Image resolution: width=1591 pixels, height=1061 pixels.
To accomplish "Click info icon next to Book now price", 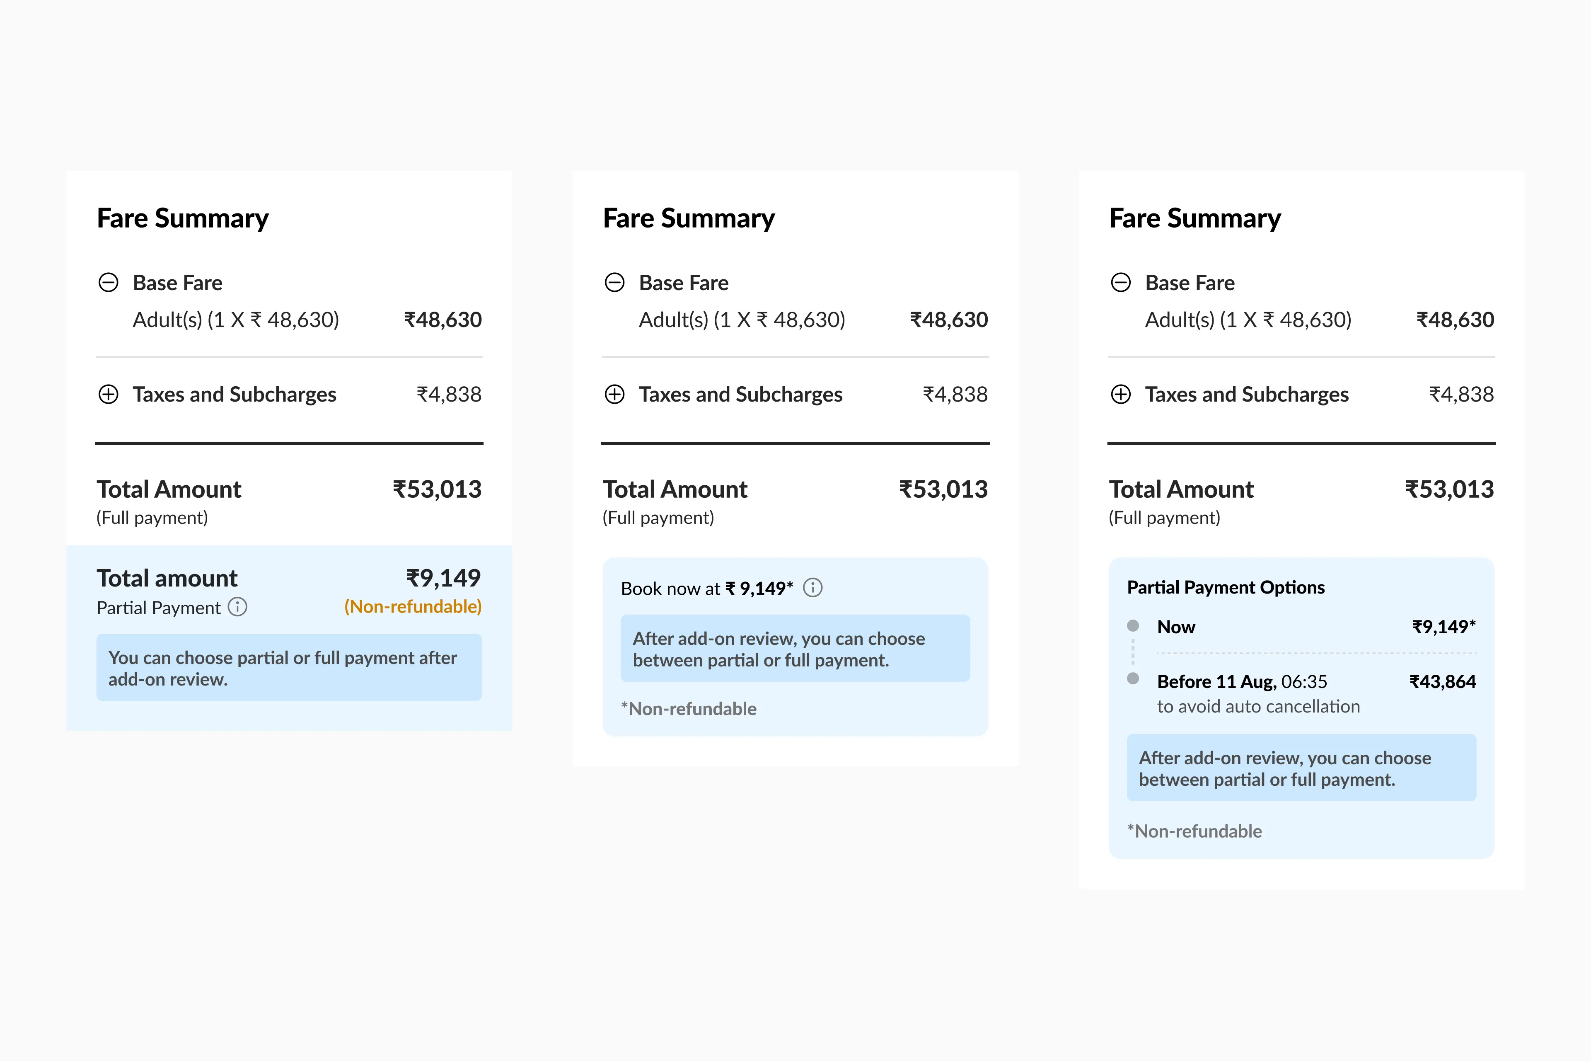I will point(812,588).
